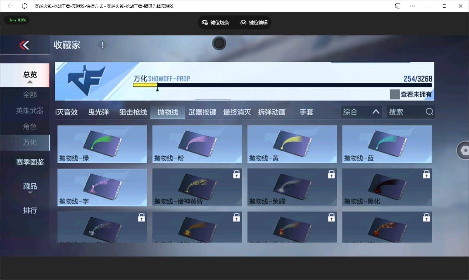Click the exclamation notice icon beside 收藏家
Screen dimensions: 469x280
102,45
